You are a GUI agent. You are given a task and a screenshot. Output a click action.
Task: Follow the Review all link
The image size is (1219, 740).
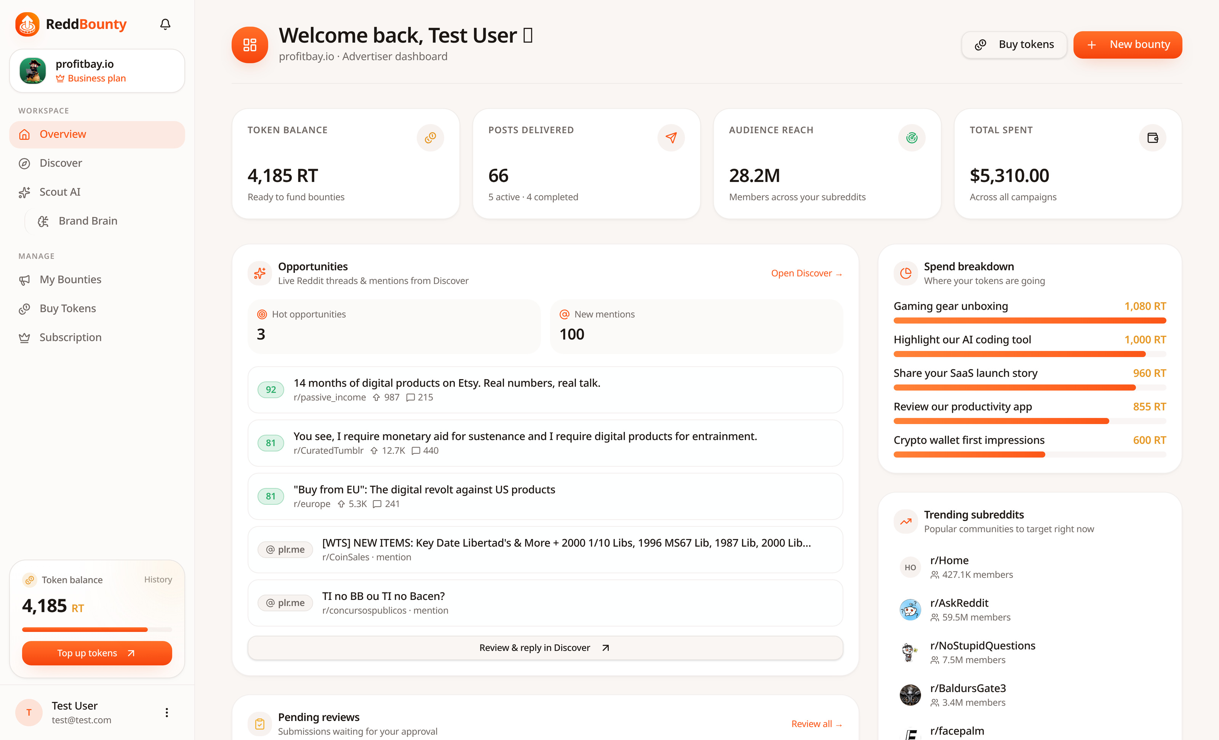(x=816, y=724)
